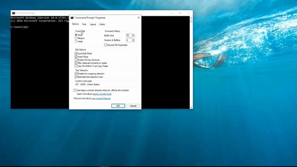Click the Number of Buffers input field

[129, 40]
